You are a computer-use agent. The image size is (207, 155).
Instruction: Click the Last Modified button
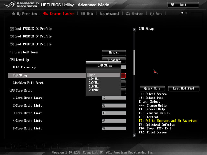pos(183,88)
